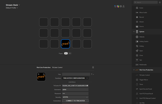Open Stream Deck preferences gear
162x104 pixels.
tap(121, 6)
